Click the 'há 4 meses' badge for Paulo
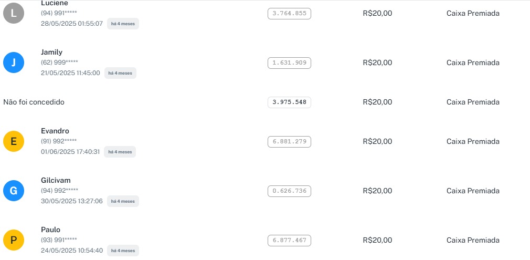 [x=123, y=251]
